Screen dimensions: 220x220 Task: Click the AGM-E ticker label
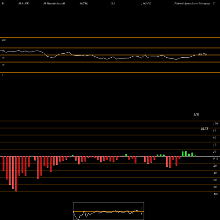click(147, 4)
